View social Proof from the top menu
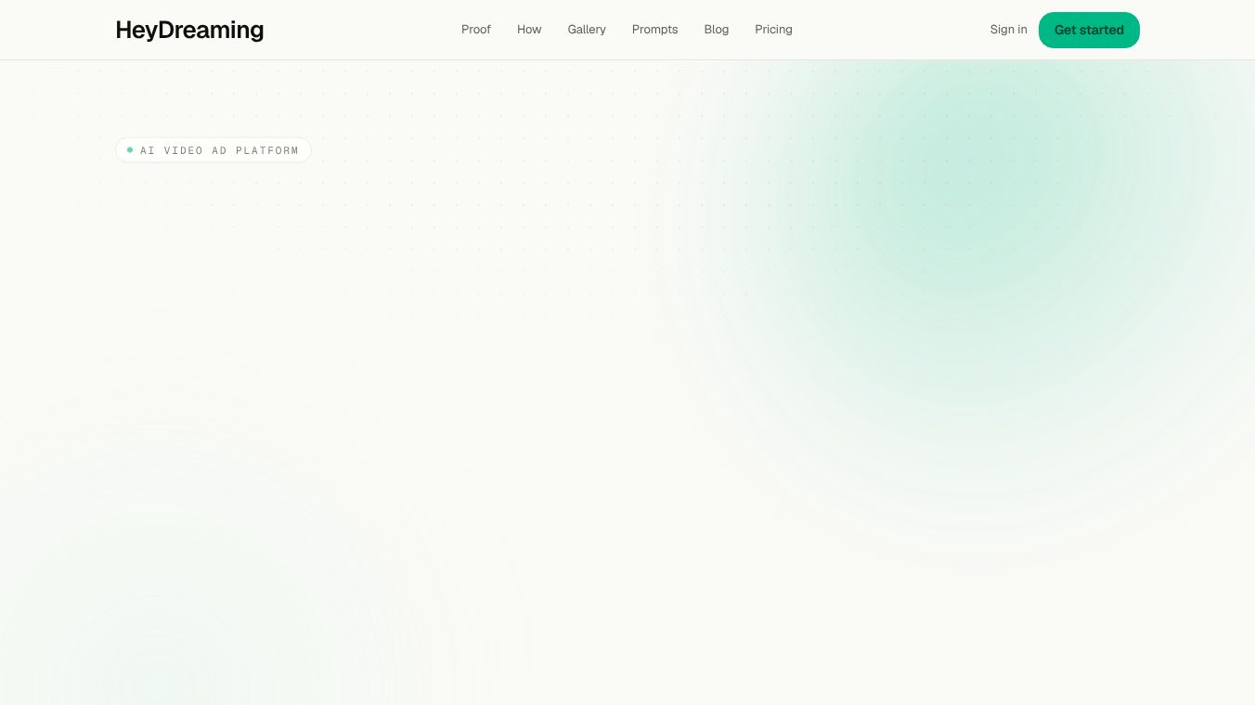This screenshot has width=1255, height=705. click(x=476, y=30)
